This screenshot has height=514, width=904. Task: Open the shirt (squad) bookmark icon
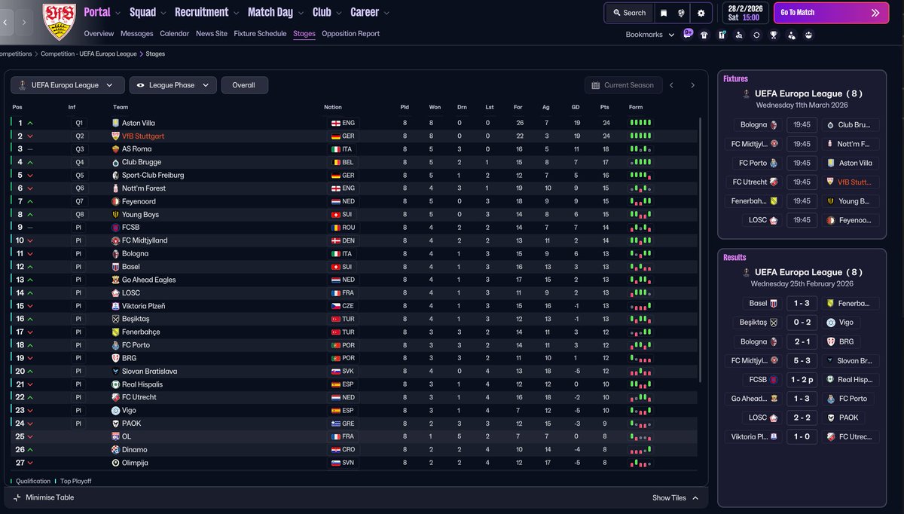click(704, 35)
